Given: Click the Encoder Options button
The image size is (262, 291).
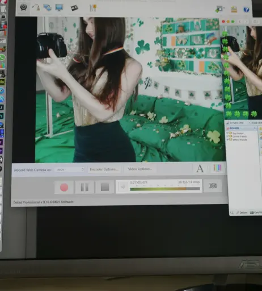Looking at the screenshot, I should click(104, 169).
